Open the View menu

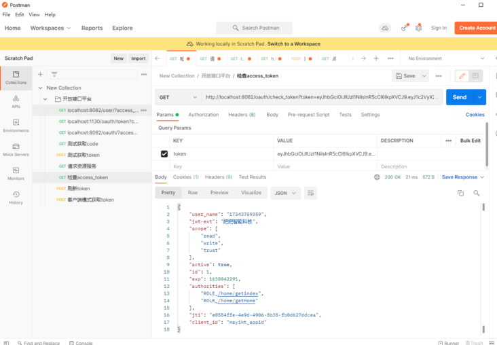[x=34, y=14]
